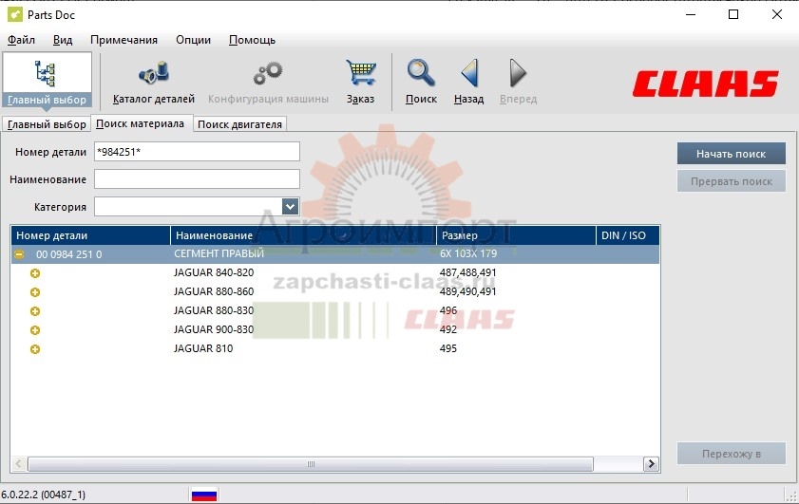Click Прервать поиск button
This screenshot has height=504, width=799.
732,181
